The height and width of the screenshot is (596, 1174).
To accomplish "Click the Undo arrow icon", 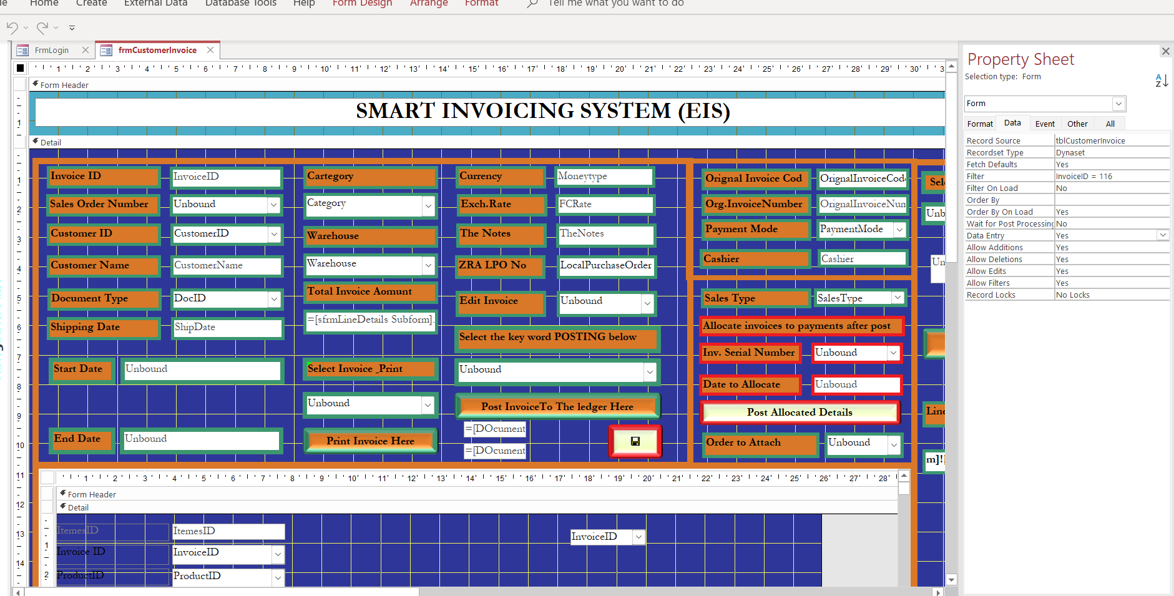I will click(12, 27).
